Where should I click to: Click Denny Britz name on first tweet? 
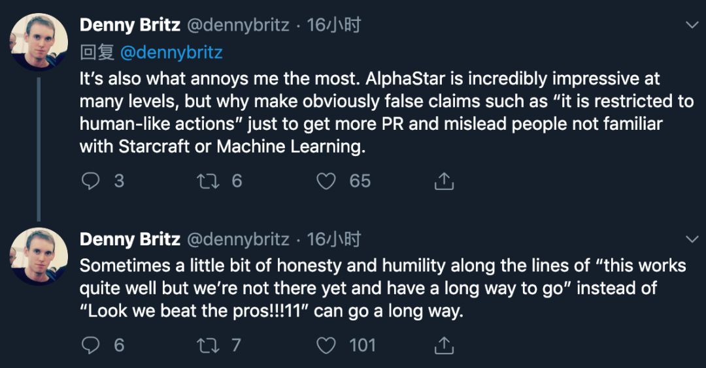pyautogui.click(x=129, y=25)
